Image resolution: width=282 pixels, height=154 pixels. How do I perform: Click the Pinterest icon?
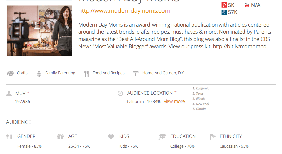click(224, 5)
